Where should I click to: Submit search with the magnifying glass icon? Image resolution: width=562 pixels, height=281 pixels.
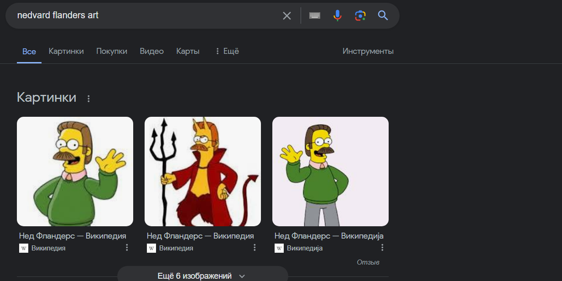383,16
